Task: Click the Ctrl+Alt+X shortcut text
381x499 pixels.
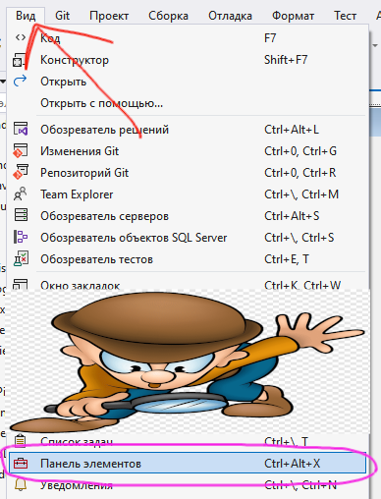Action: click(292, 464)
